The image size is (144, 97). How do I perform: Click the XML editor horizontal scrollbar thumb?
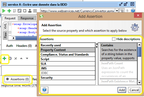point(26,38)
